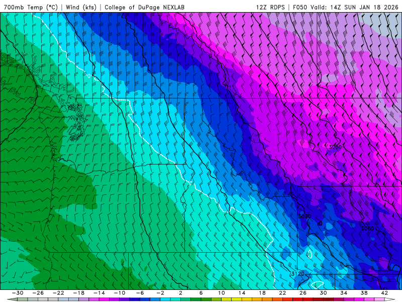
Task: Click the 3030 height contour label
Action: (335, 147)
